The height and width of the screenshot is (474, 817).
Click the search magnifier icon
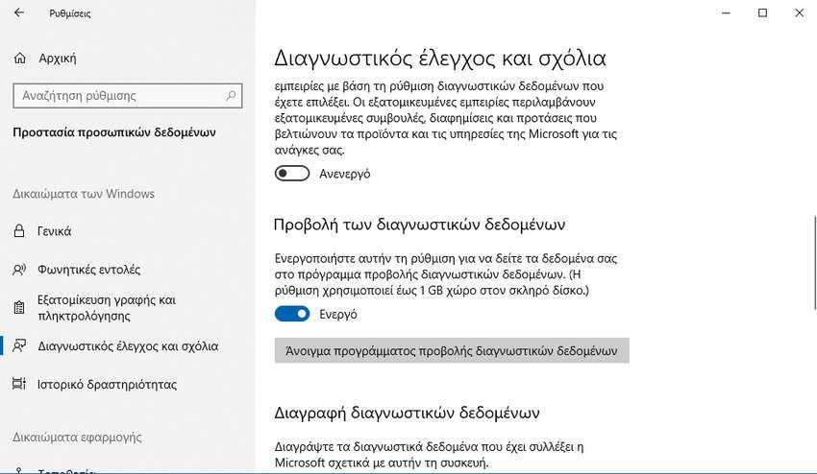point(231,96)
